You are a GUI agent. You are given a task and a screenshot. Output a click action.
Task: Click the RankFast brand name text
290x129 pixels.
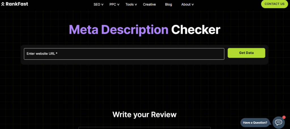17,4
